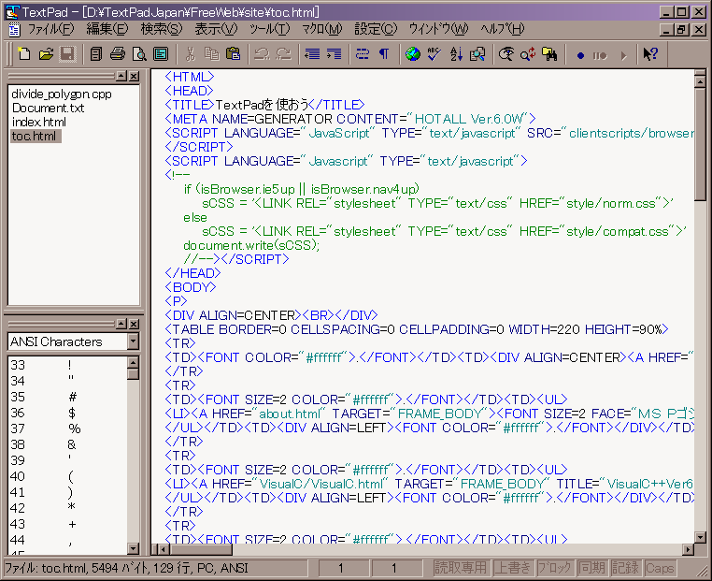Paste from clipboard with the Paste icon
712x581 pixels.
233,54
